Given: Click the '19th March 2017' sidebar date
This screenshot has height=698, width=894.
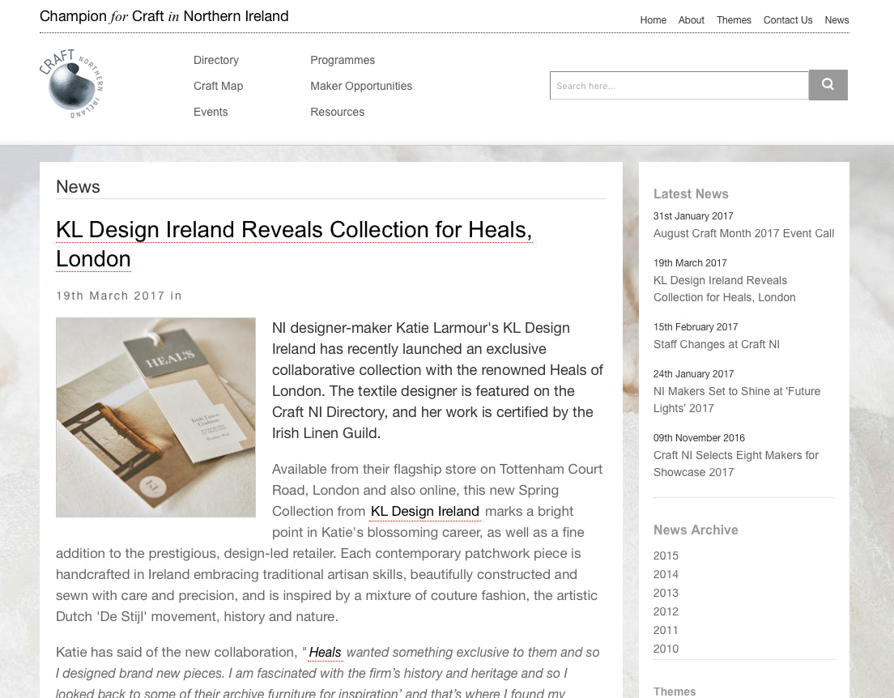Looking at the screenshot, I should click(690, 263).
